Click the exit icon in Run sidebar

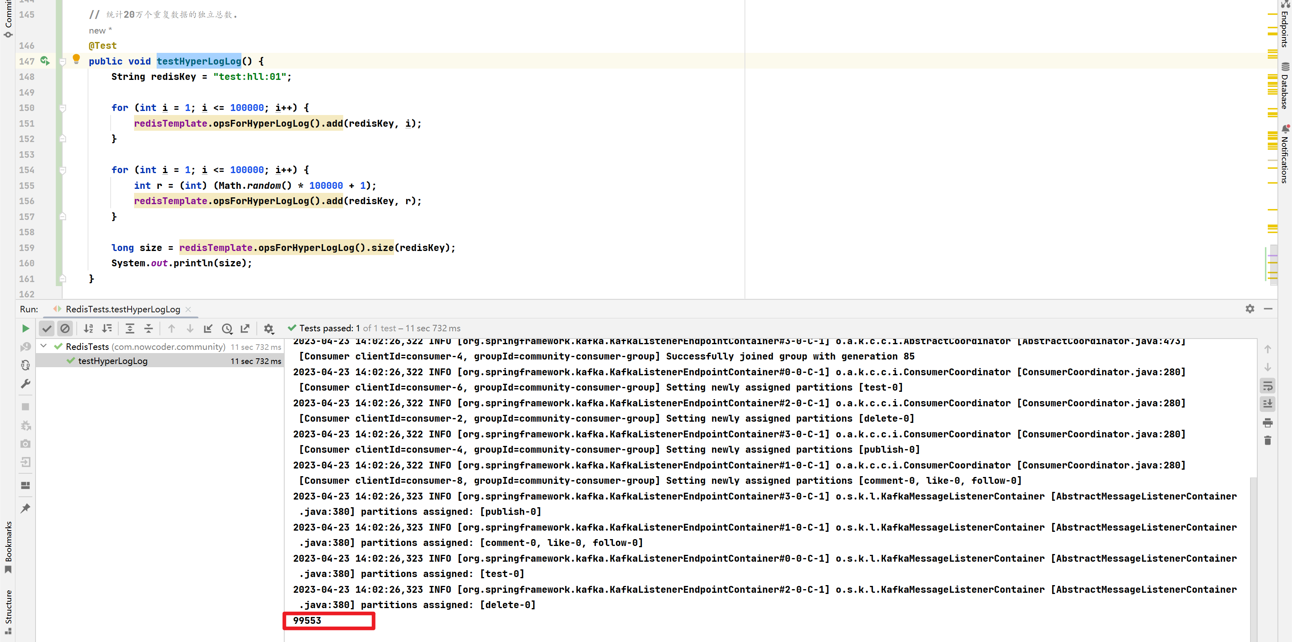(x=25, y=462)
